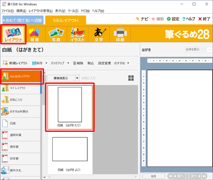
Task: Open the イラスト illustration tool
Action: pyautogui.click(x=78, y=34)
